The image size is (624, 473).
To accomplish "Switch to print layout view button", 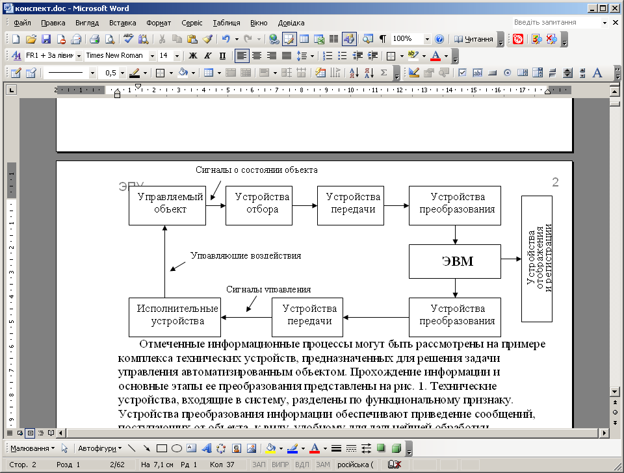I will pos(31,433).
